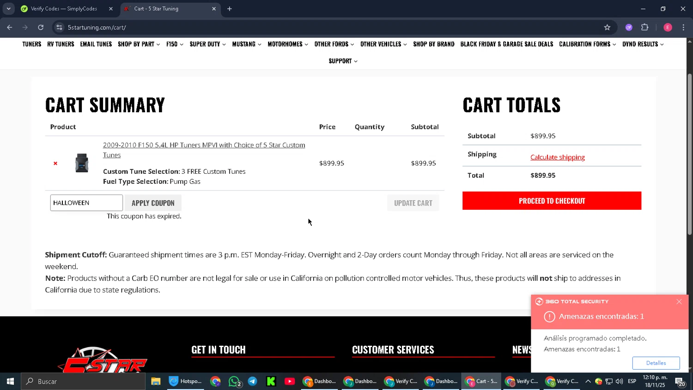Click the coupon code field containing HALLOWEEN
Screen dimensions: 693x390
pos(86,203)
